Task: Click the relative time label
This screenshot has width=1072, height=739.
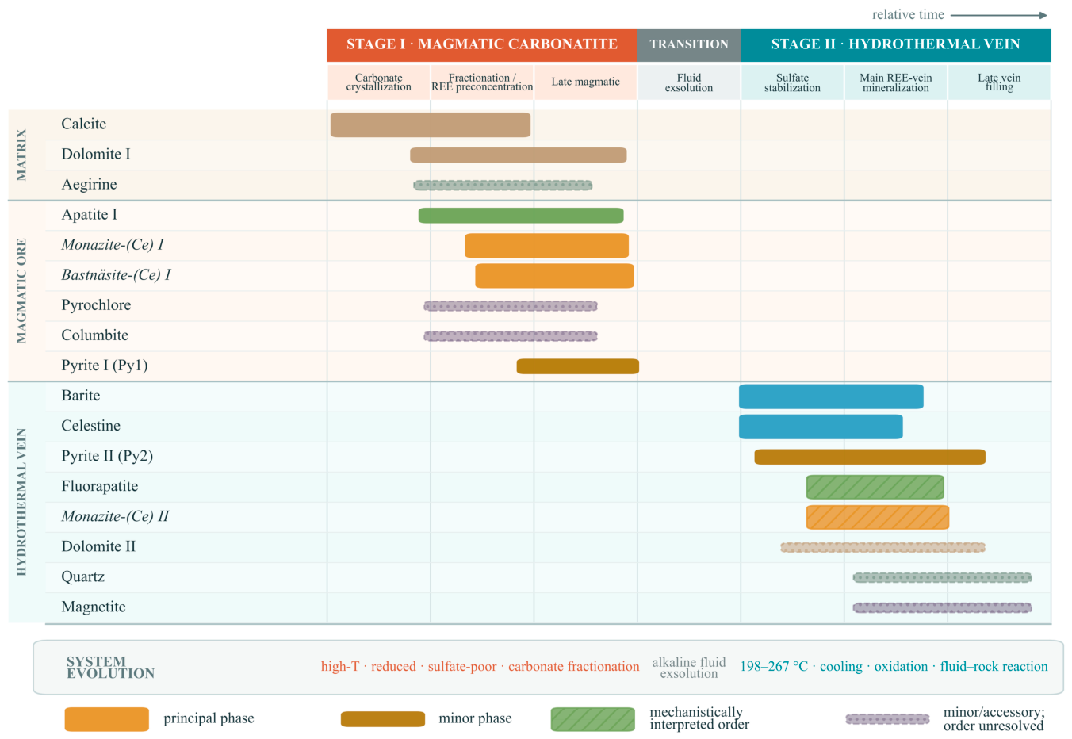Action: pyautogui.click(x=908, y=14)
